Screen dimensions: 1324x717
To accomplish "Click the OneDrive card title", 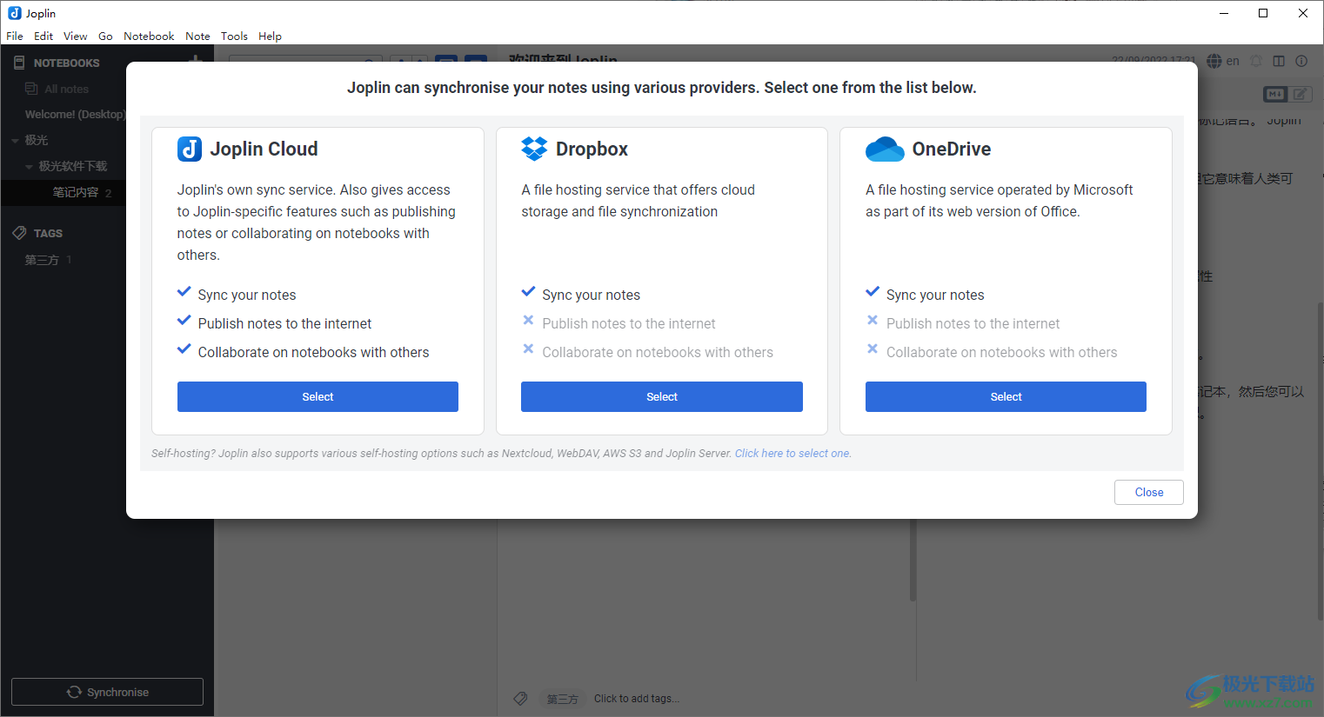I will [x=952, y=149].
